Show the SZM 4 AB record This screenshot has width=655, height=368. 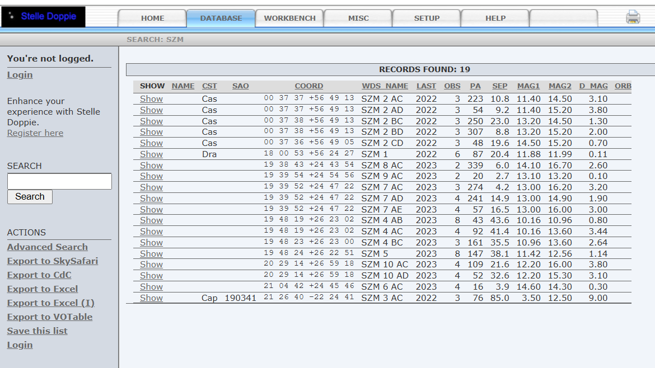(x=151, y=220)
